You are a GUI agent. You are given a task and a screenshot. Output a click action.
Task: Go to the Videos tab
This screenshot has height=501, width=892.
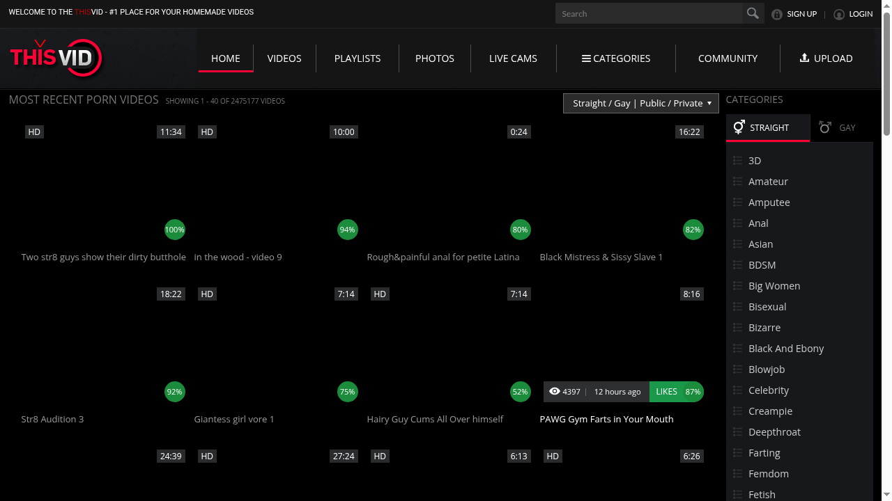pos(284,58)
